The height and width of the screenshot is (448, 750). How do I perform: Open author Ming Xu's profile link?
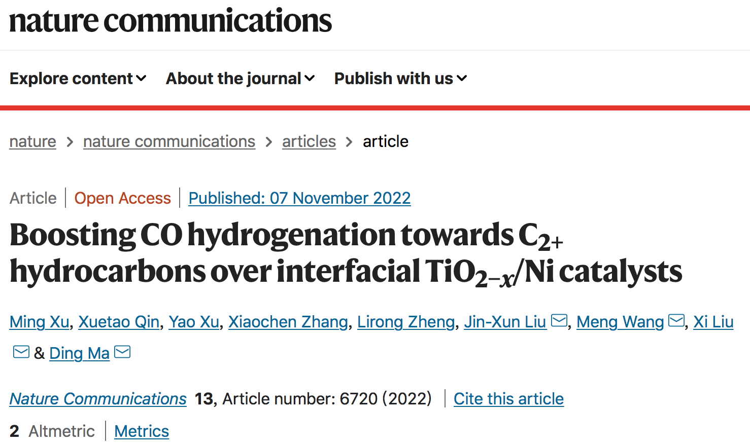[39, 322]
